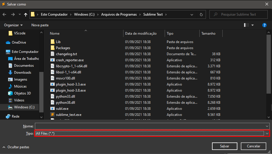This screenshot has width=272, height=154.
Task: Click the Documento de Te... type cell
Action: pyautogui.click(x=181, y=54)
